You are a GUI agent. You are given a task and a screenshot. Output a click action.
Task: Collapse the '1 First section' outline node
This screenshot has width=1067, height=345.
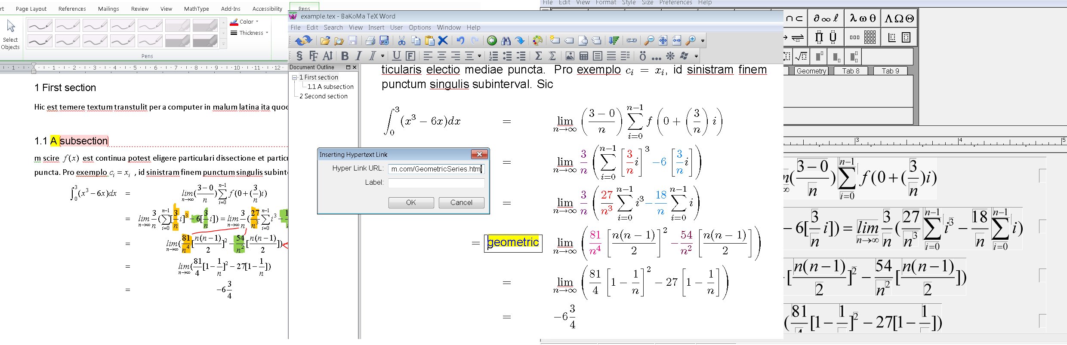click(x=295, y=77)
